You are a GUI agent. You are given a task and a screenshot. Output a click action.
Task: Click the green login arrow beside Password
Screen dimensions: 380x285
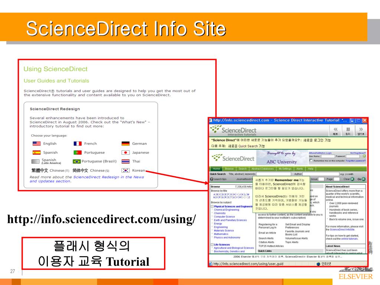(x=364, y=156)
